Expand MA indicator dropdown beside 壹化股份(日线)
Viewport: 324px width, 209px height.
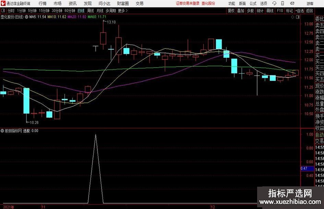pyautogui.click(x=26, y=17)
